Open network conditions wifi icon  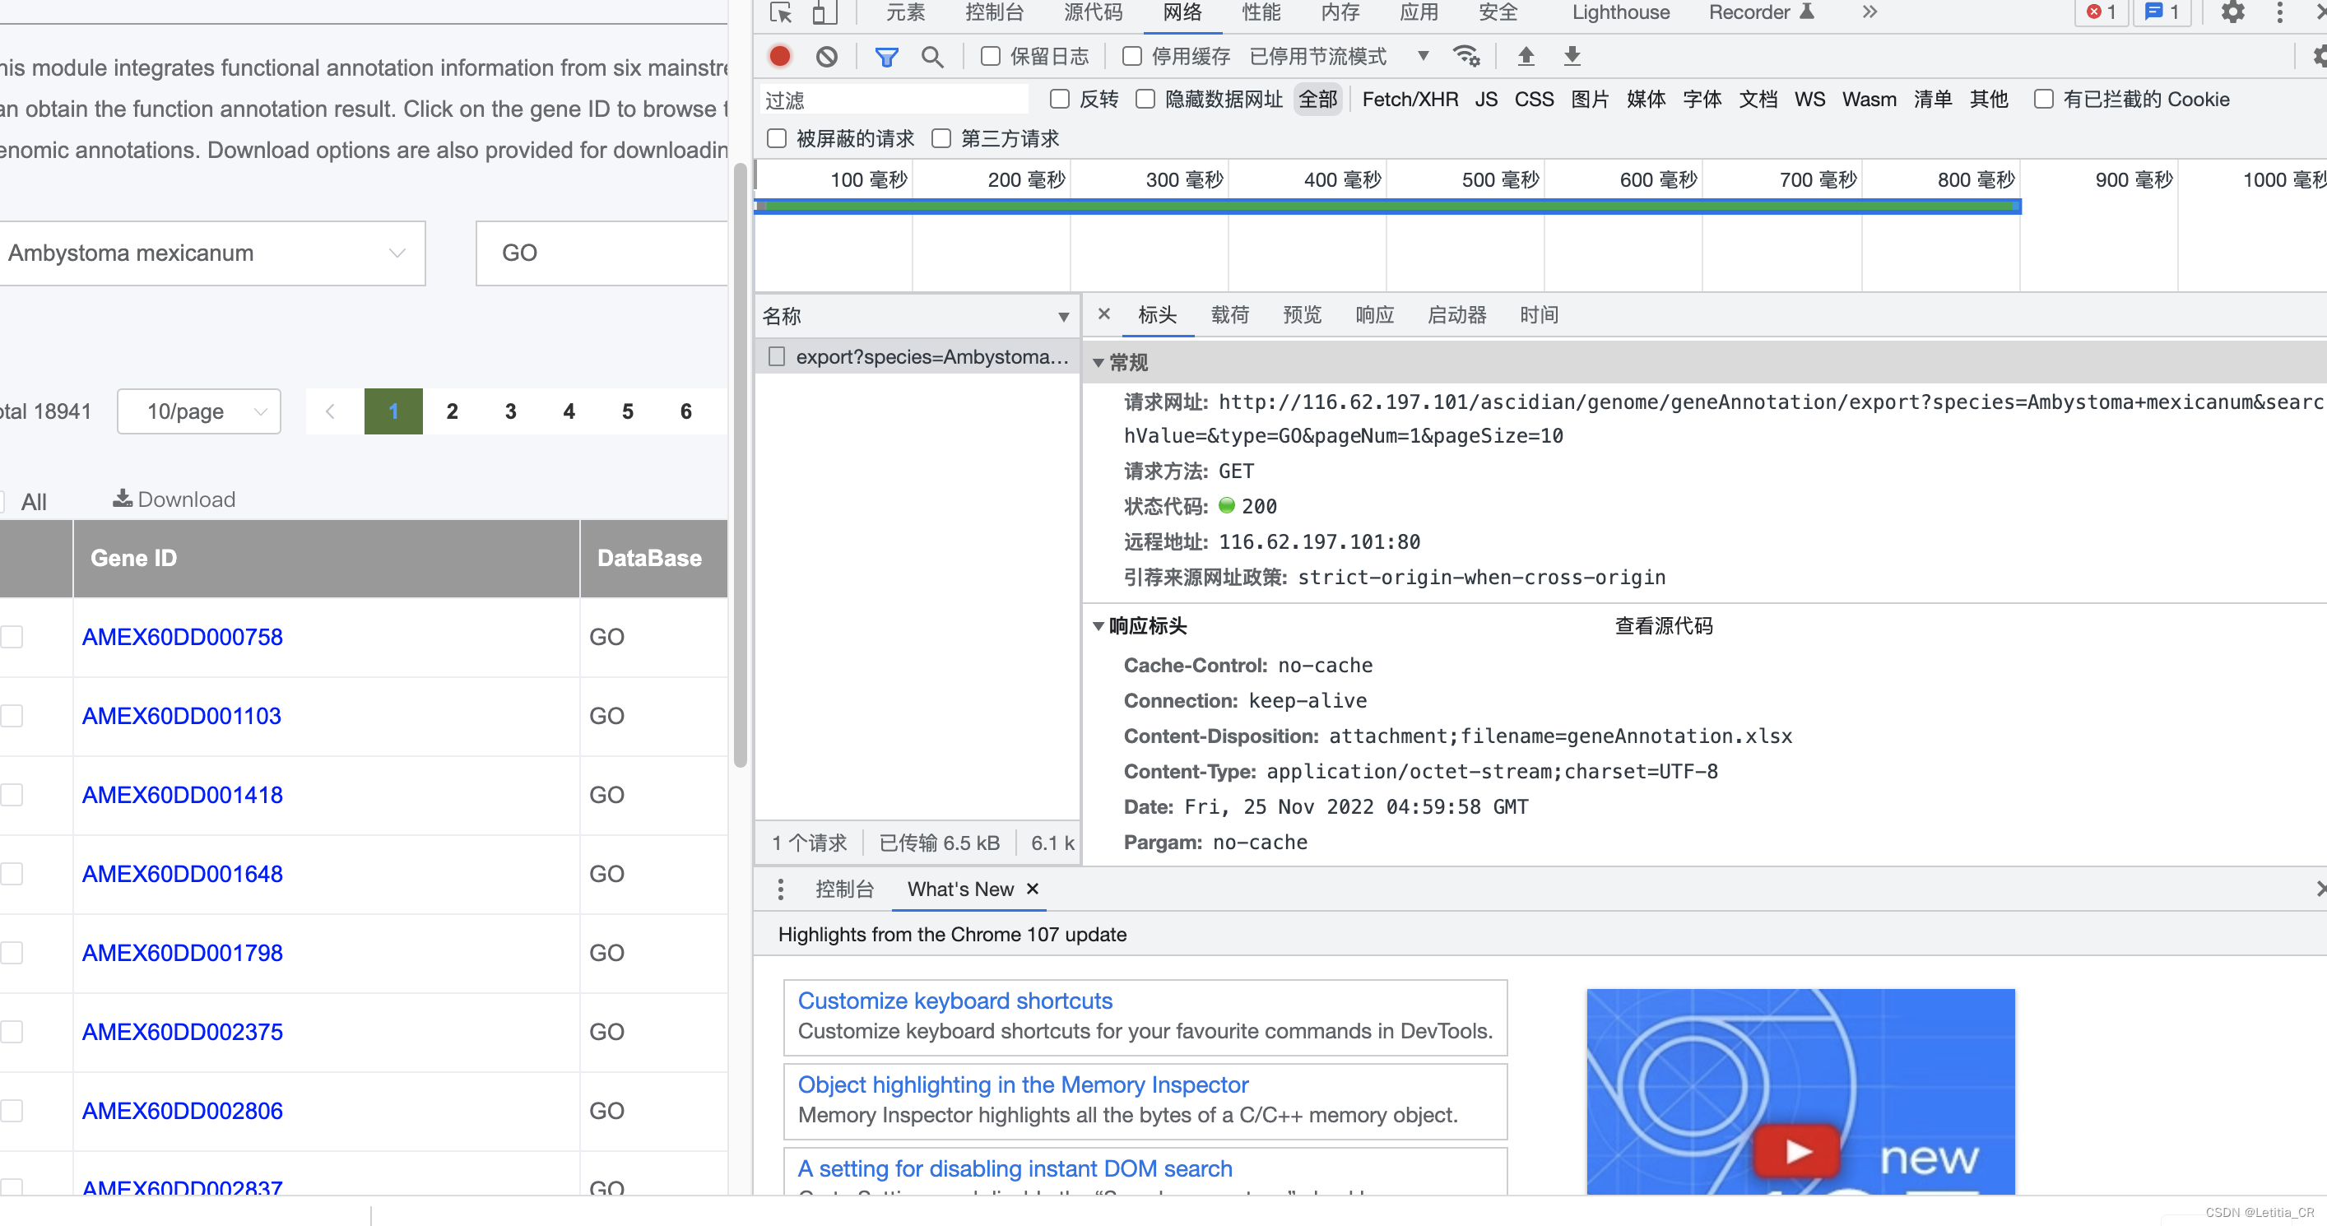[x=1465, y=56]
